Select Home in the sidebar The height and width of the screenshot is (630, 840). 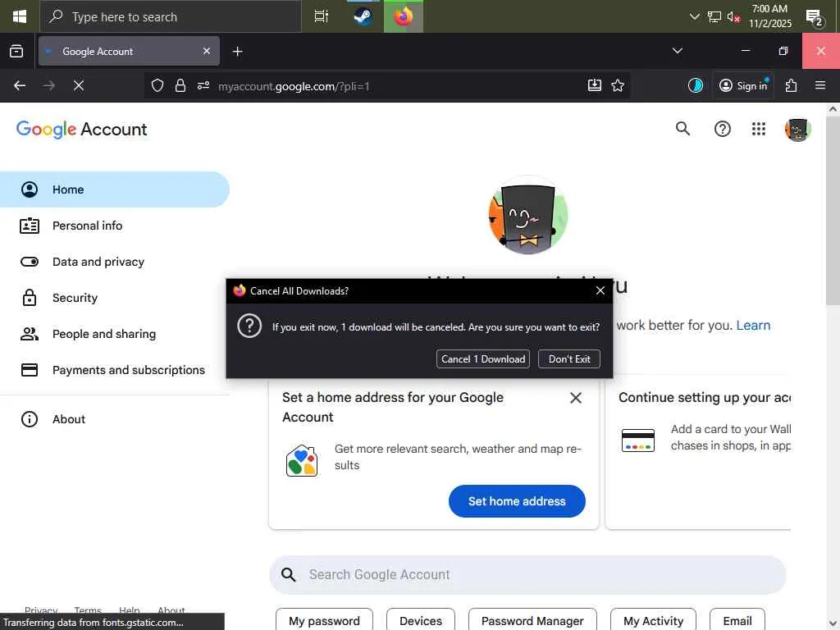pos(115,189)
